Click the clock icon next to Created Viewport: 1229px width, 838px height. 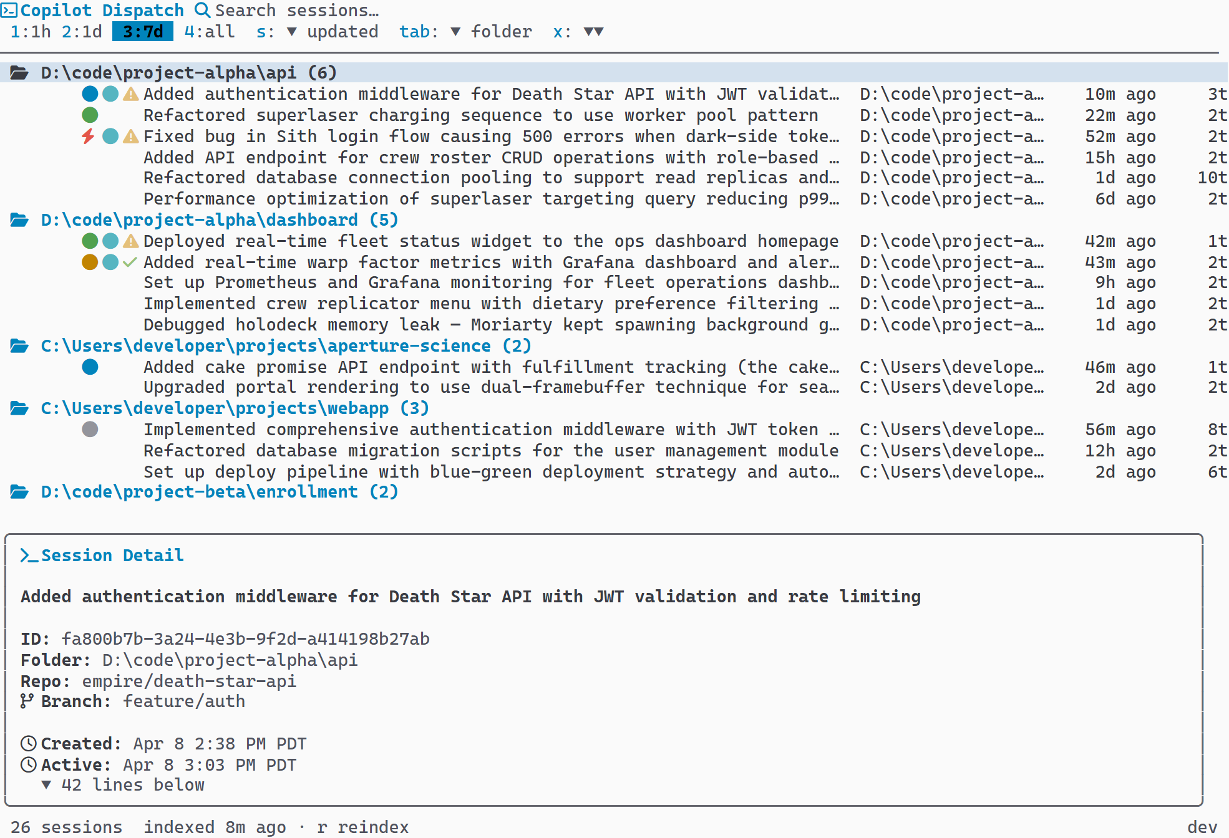[x=29, y=744]
